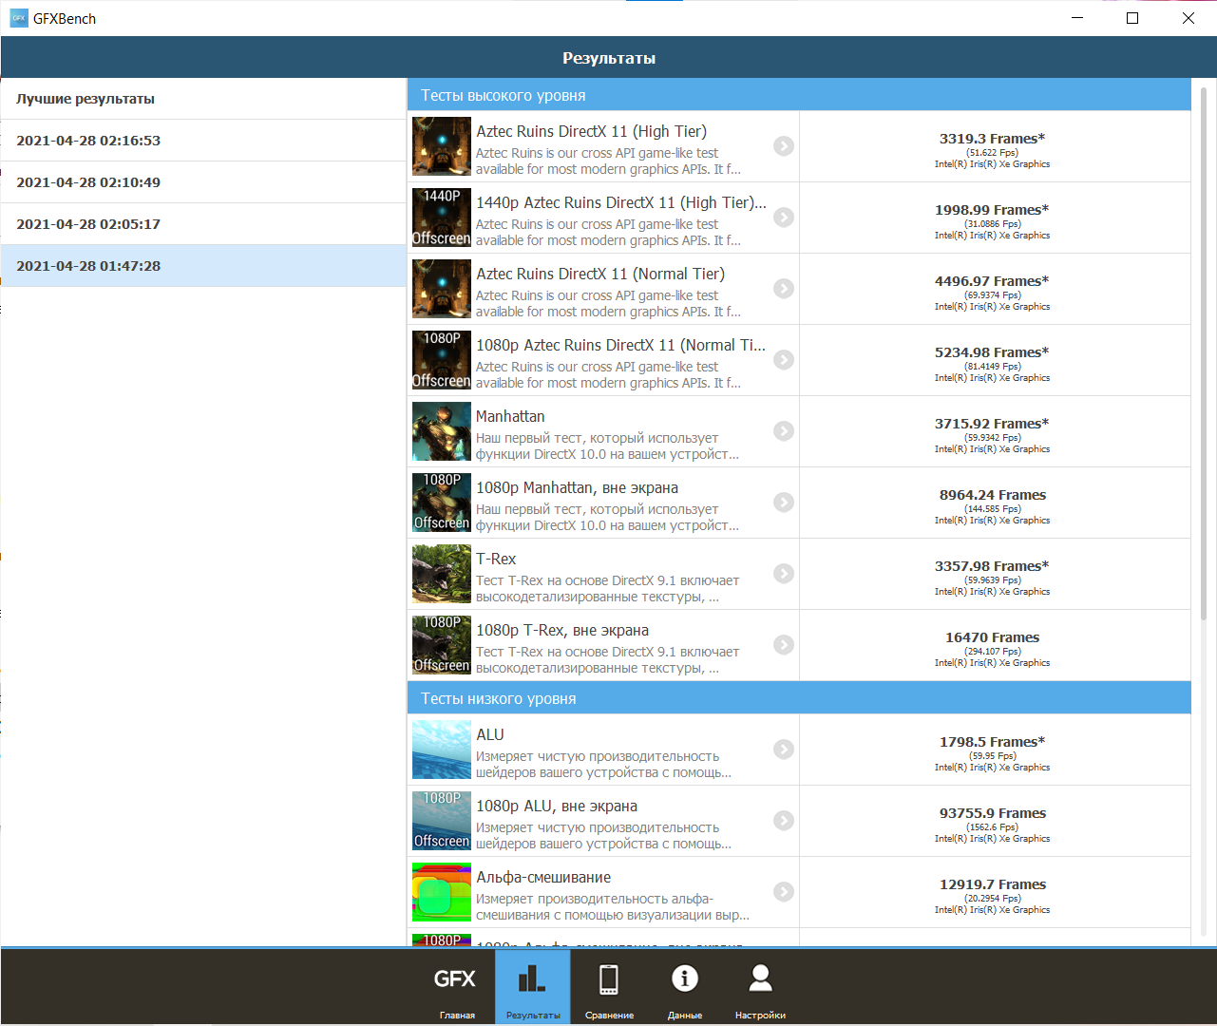Click the 5234.98 Frames* result value
1217x1026 pixels.
(992, 352)
